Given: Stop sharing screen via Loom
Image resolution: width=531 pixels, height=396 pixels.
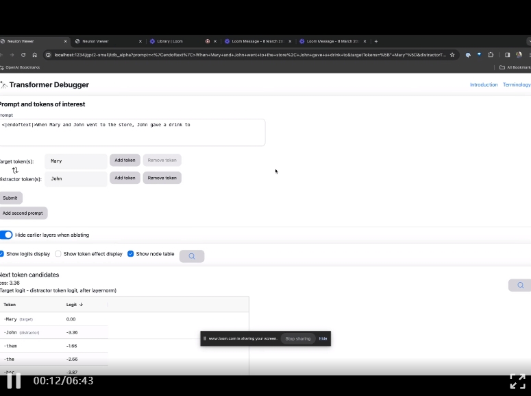Looking at the screenshot, I should (297, 338).
